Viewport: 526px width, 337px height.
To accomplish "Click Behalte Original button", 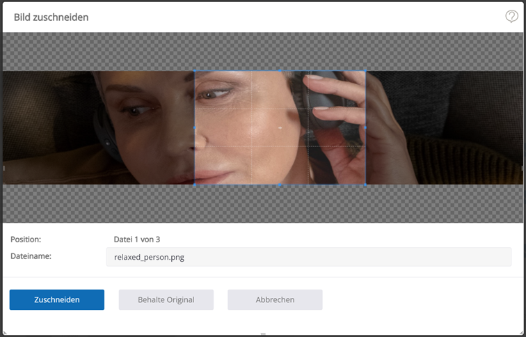I will [166, 299].
